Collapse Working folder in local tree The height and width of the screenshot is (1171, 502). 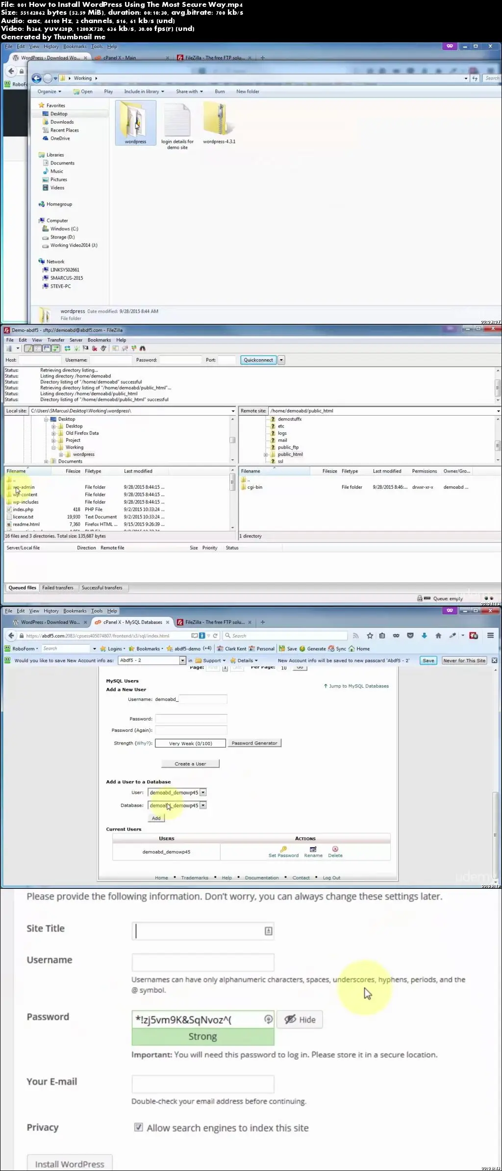point(53,448)
